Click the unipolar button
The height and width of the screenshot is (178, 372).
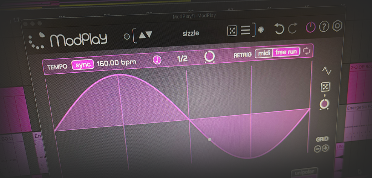[x=304, y=172]
